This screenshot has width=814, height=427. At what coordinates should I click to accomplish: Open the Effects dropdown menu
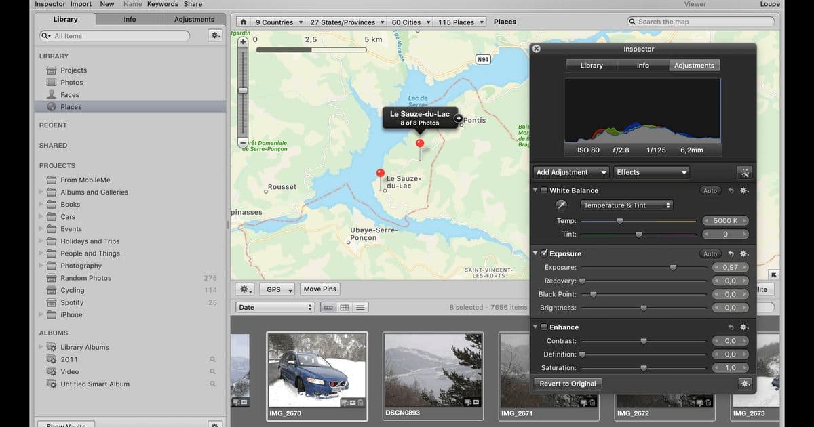click(x=650, y=171)
